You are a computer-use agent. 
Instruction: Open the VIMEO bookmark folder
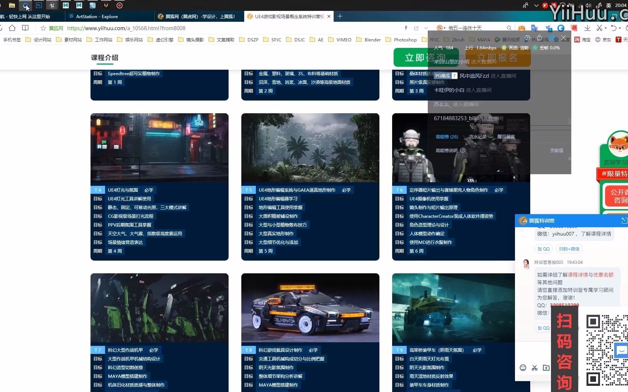coord(340,40)
